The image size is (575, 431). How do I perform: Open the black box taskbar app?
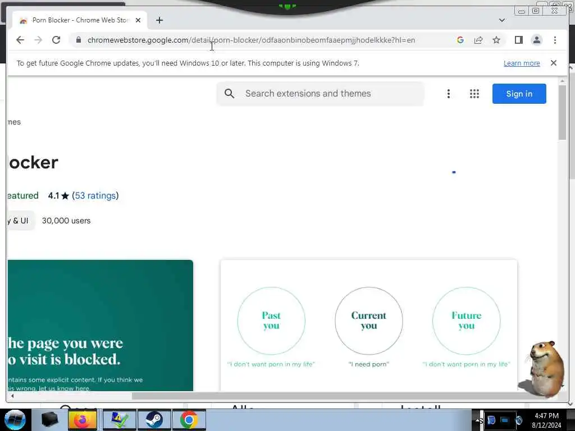(49, 420)
